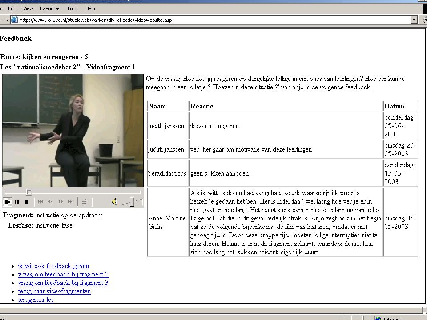Select reaction 'ik zou het negeren'

coord(214,126)
